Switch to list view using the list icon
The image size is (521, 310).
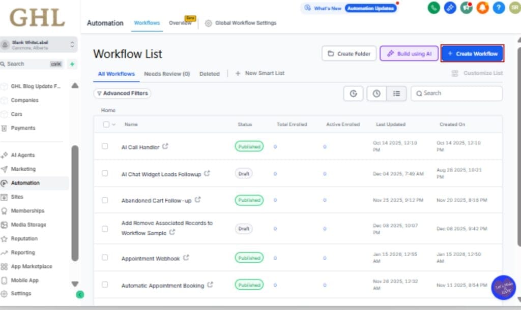[x=397, y=94]
